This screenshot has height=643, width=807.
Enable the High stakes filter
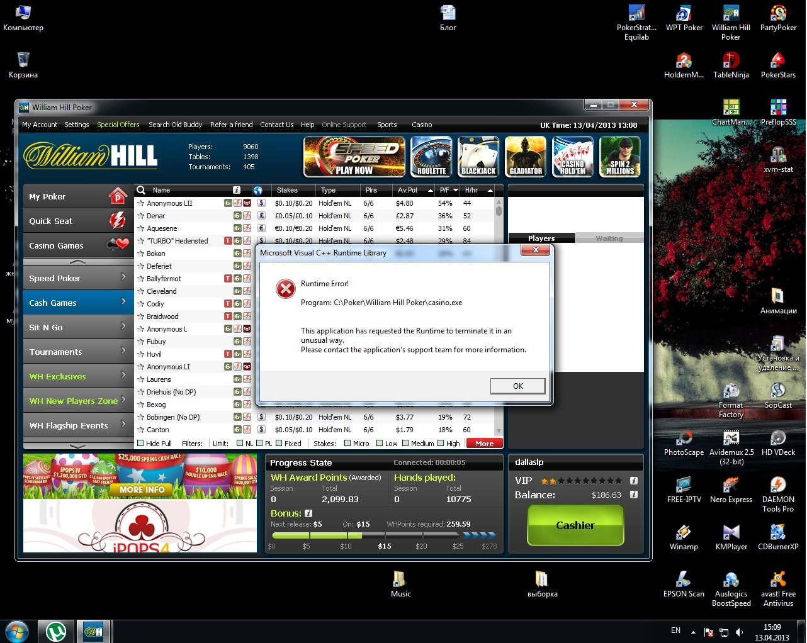pyautogui.click(x=441, y=444)
